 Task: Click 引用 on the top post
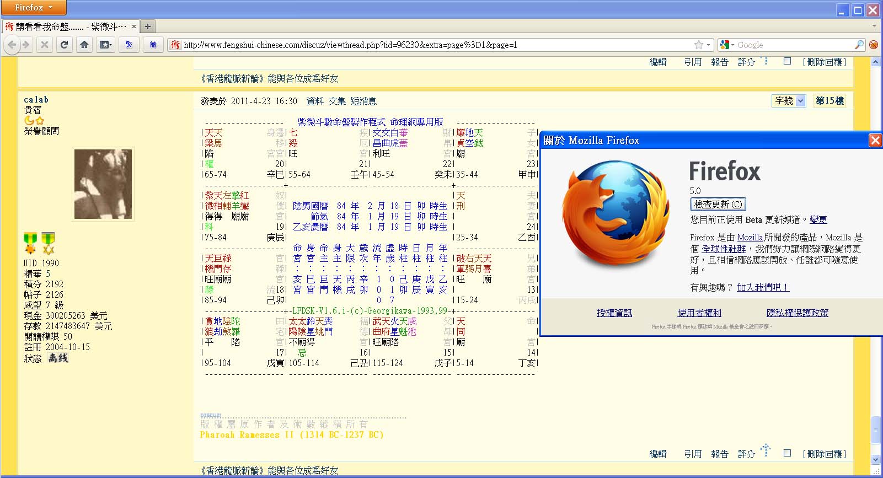point(693,62)
